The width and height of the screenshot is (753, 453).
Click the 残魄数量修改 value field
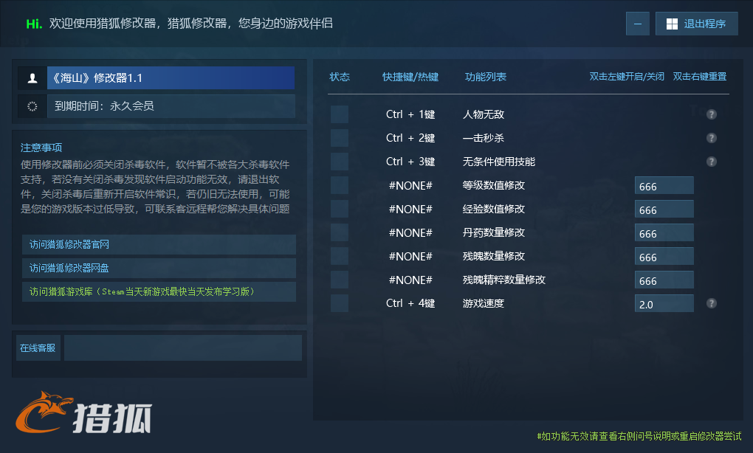[x=664, y=256]
